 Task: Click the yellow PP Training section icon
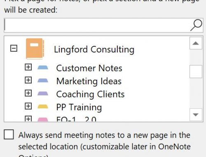[43, 107]
